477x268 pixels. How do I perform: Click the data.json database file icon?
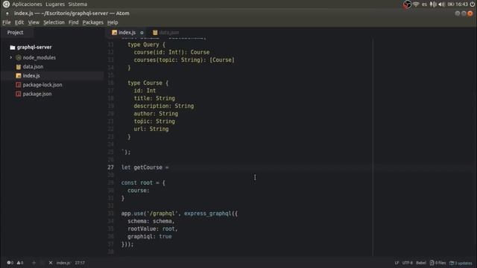pyautogui.click(x=19, y=66)
